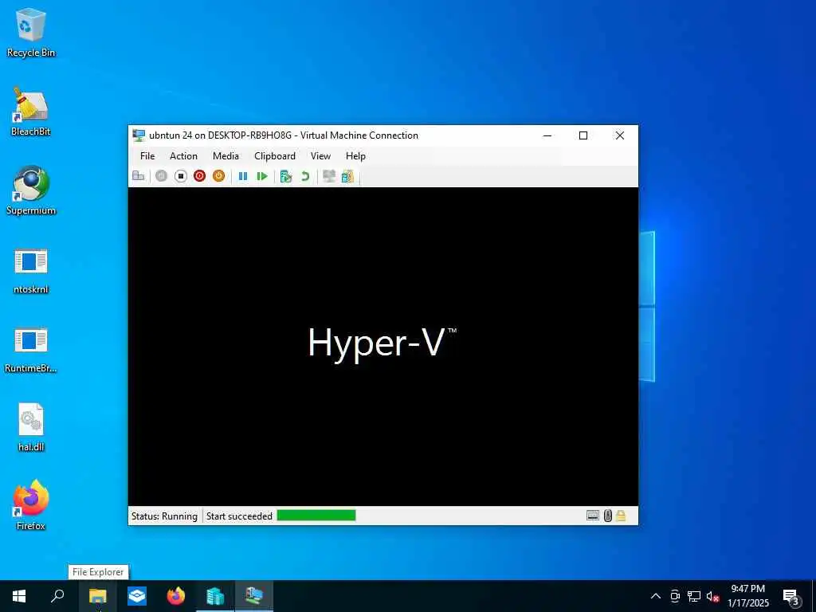Image resolution: width=816 pixels, height=612 pixels.
Task: Click the blue stacked-box taskbar app icon
Action: click(x=137, y=596)
